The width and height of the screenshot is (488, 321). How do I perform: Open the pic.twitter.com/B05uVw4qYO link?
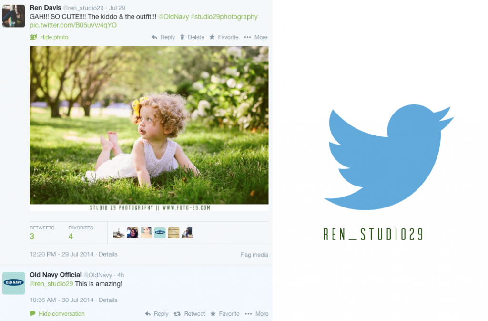pyautogui.click(x=73, y=25)
